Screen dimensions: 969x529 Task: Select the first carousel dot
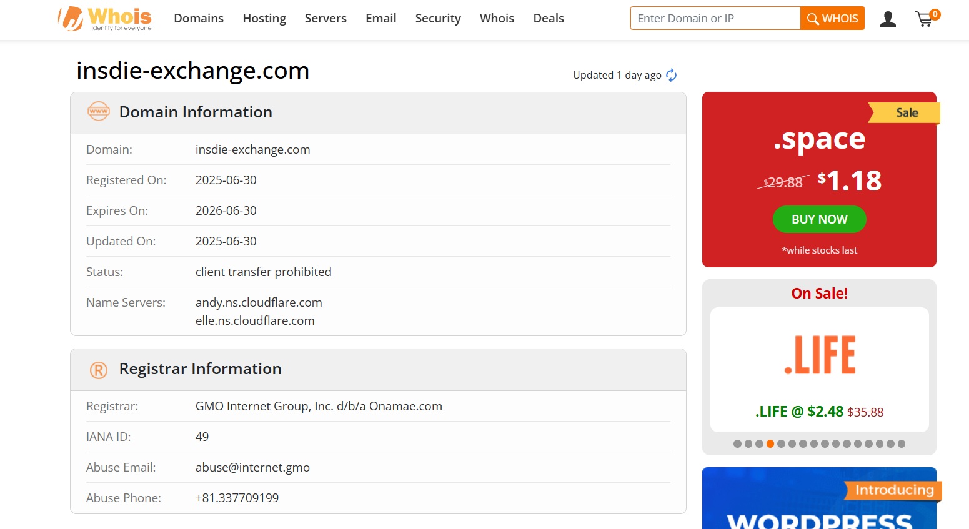tap(738, 443)
